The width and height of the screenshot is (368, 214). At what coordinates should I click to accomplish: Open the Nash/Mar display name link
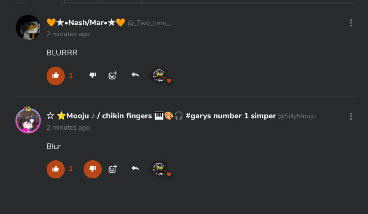pyautogui.click(x=86, y=23)
